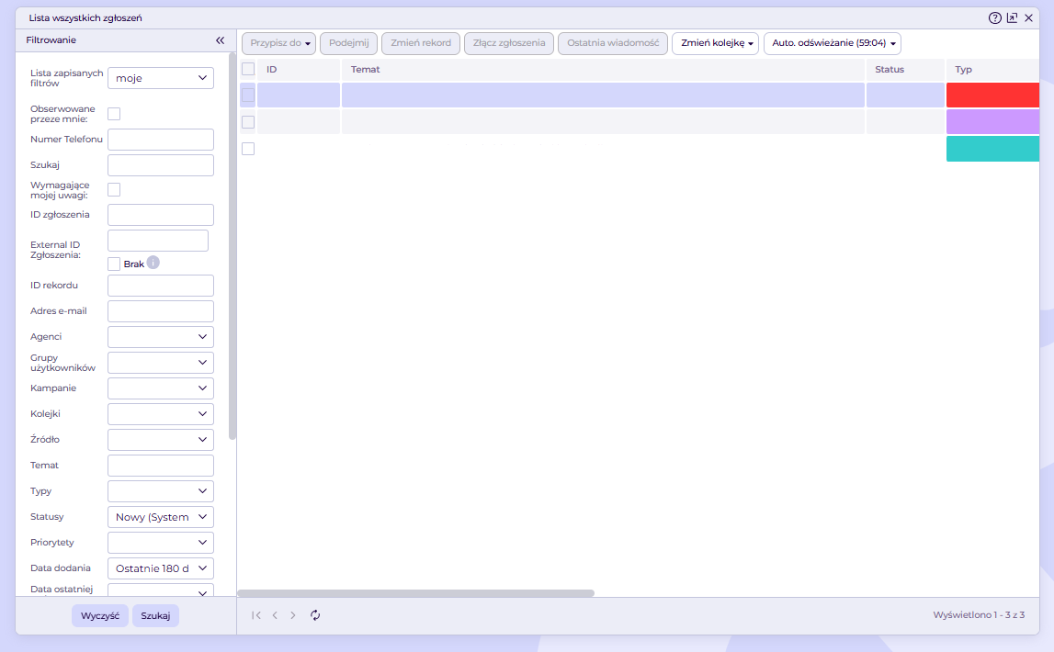The image size is (1054, 652).
Task: Click the Zmień rekord button
Action: pyautogui.click(x=421, y=43)
